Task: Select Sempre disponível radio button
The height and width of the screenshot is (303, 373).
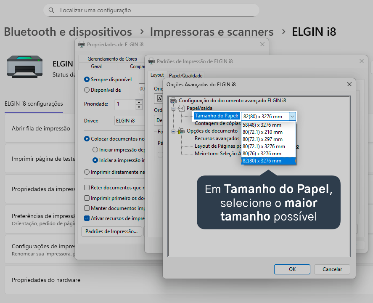Action: pyautogui.click(x=87, y=80)
